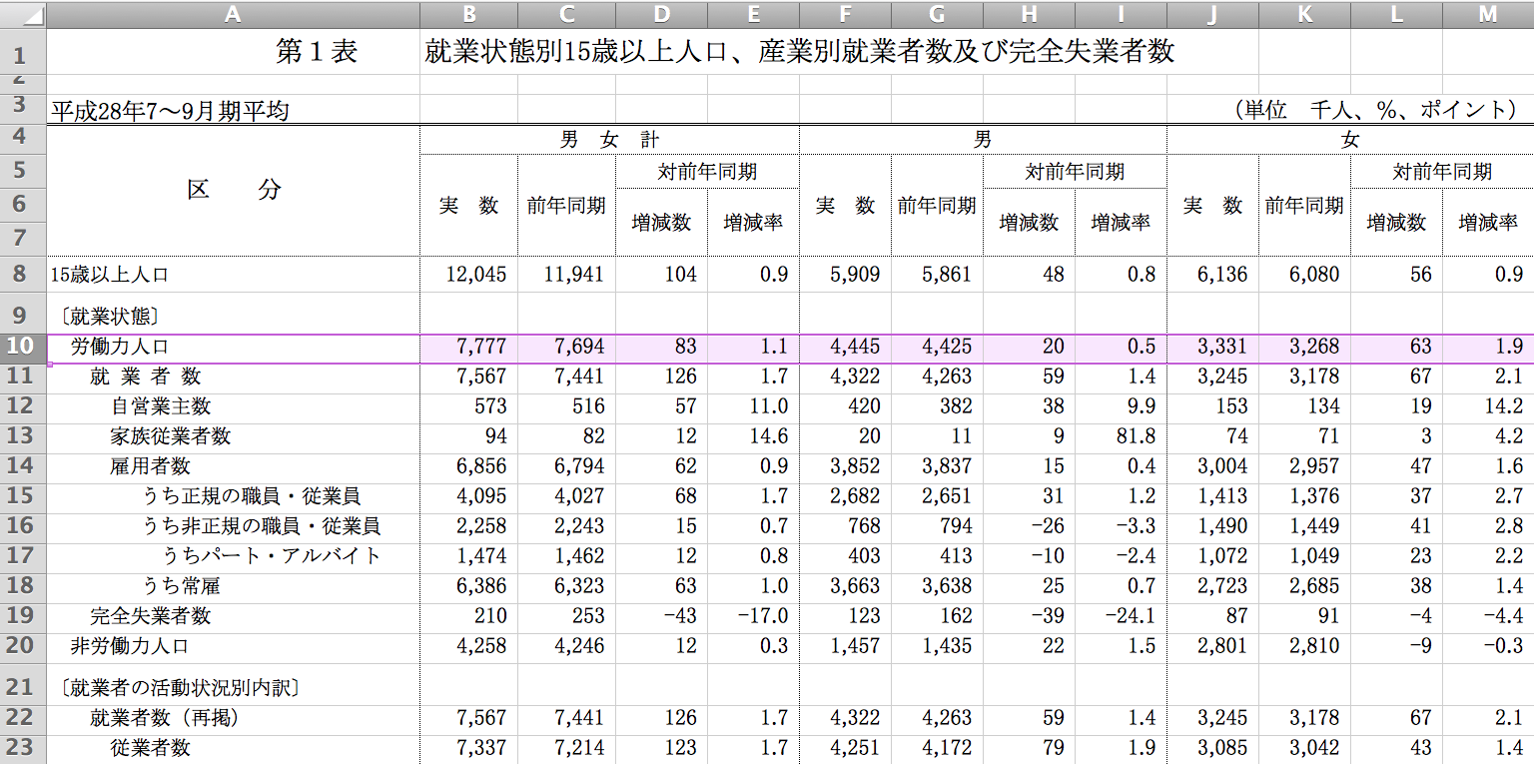The width and height of the screenshot is (1534, 764).
Task: Click the row 20 header
Action: click(23, 646)
